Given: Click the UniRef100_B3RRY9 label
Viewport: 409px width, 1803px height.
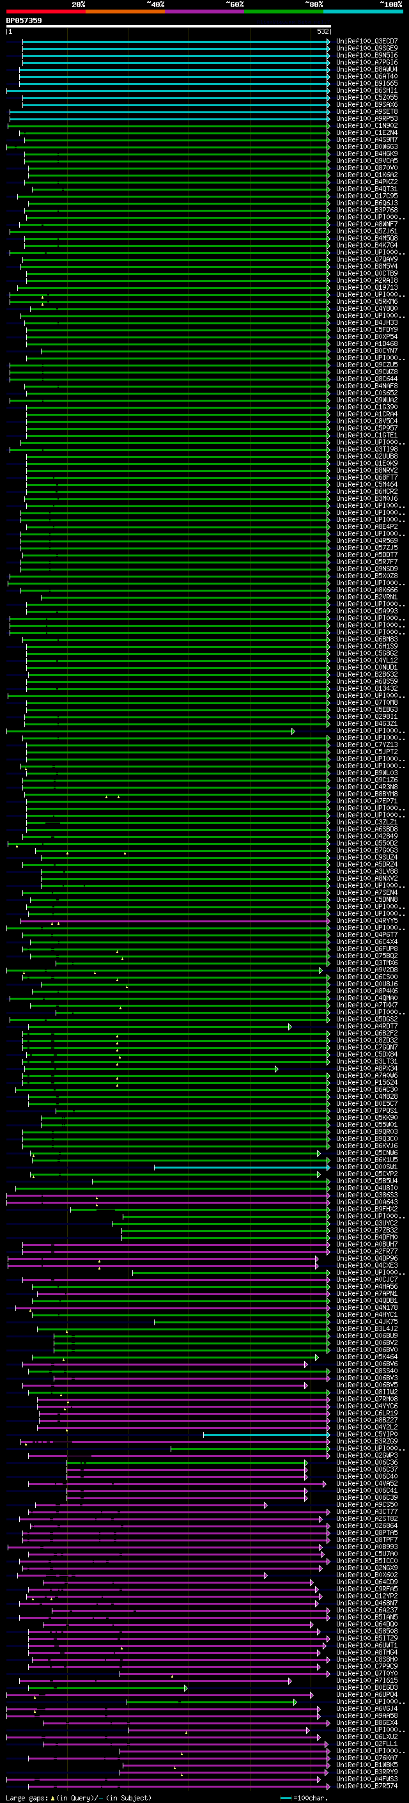Looking at the screenshot, I should pos(367,1771).
